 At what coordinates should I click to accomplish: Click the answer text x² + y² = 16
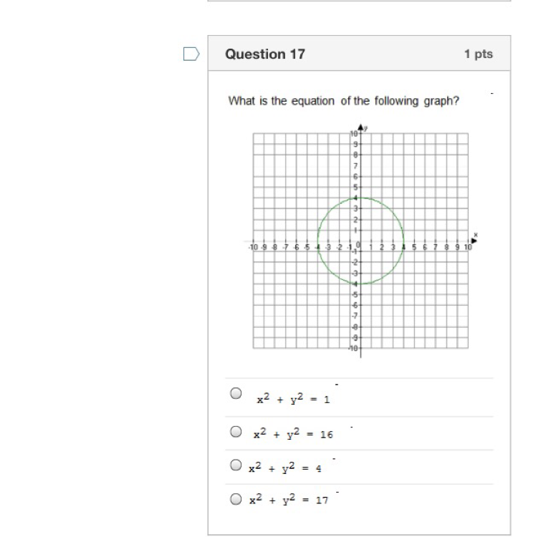(x=293, y=433)
